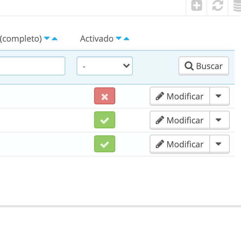Click Modificar on the first row
Image resolution: width=241 pixels, height=227 pixels.
pyautogui.click(x=180, y=96)
